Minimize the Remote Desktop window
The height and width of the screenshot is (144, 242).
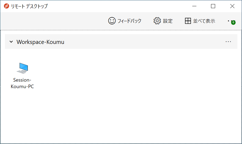coord(194,6)
